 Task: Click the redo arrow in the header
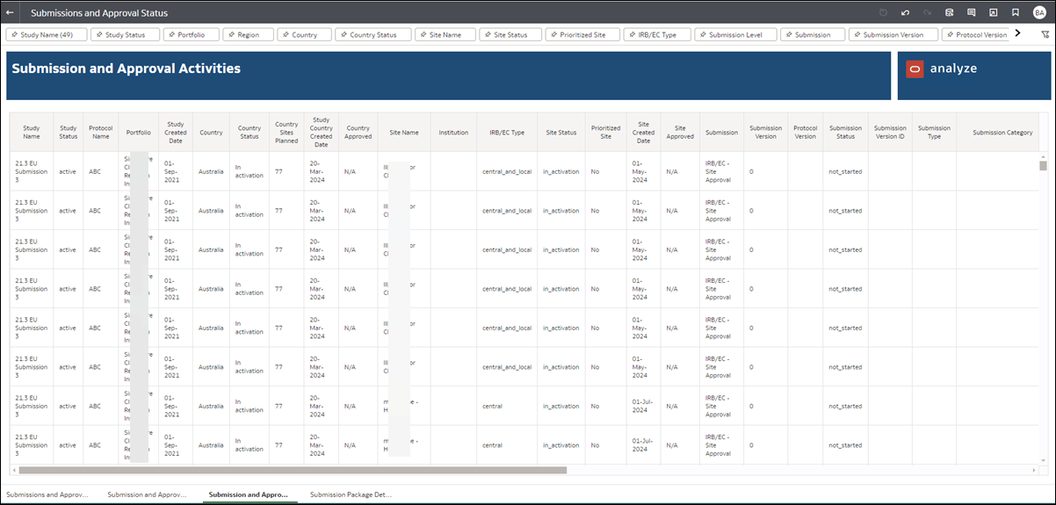tap(927, 13)
